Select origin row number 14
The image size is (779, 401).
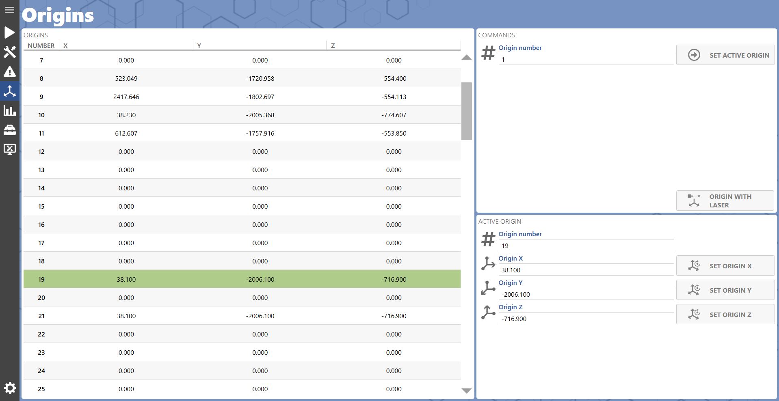tap(242, 188)
